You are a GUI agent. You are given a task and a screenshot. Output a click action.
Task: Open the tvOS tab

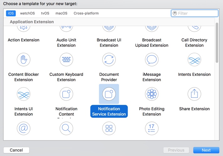(45, 13)
